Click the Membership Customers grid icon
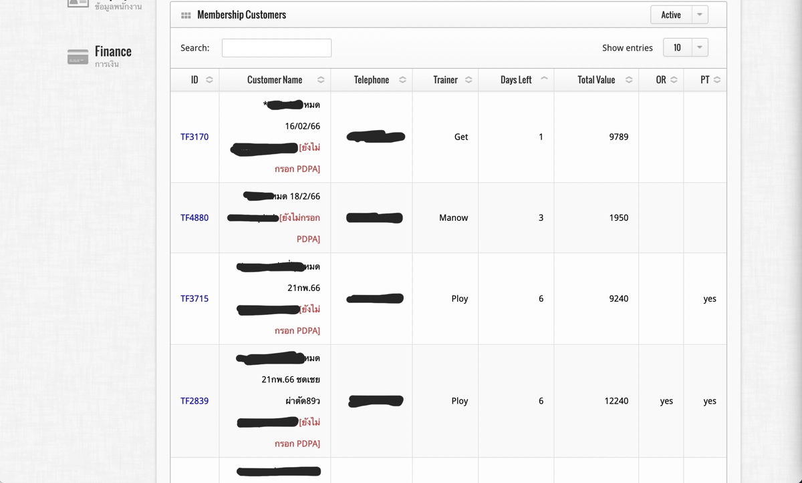 186,15
